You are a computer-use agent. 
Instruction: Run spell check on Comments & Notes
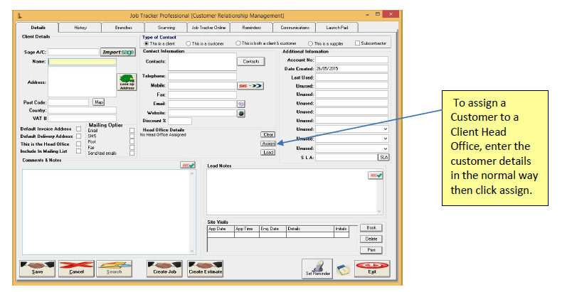click(188, 165)
